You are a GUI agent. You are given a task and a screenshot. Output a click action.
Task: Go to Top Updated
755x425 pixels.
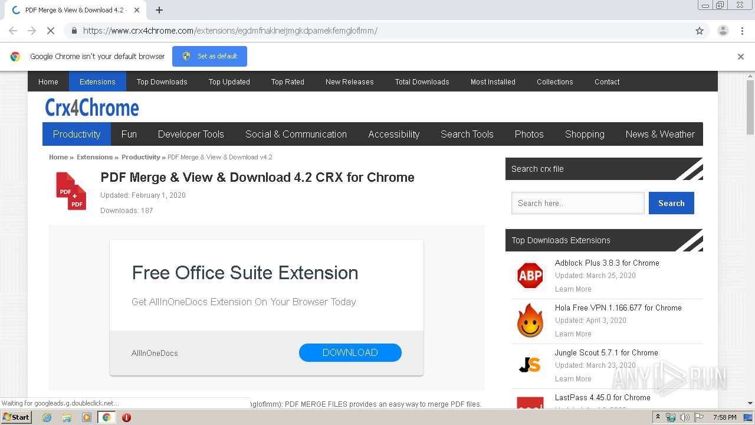229,81
